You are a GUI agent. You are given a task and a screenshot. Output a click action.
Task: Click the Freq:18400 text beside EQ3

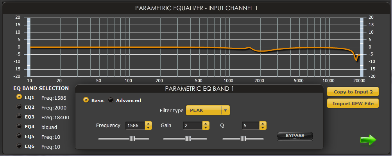(x=55, y=118)
